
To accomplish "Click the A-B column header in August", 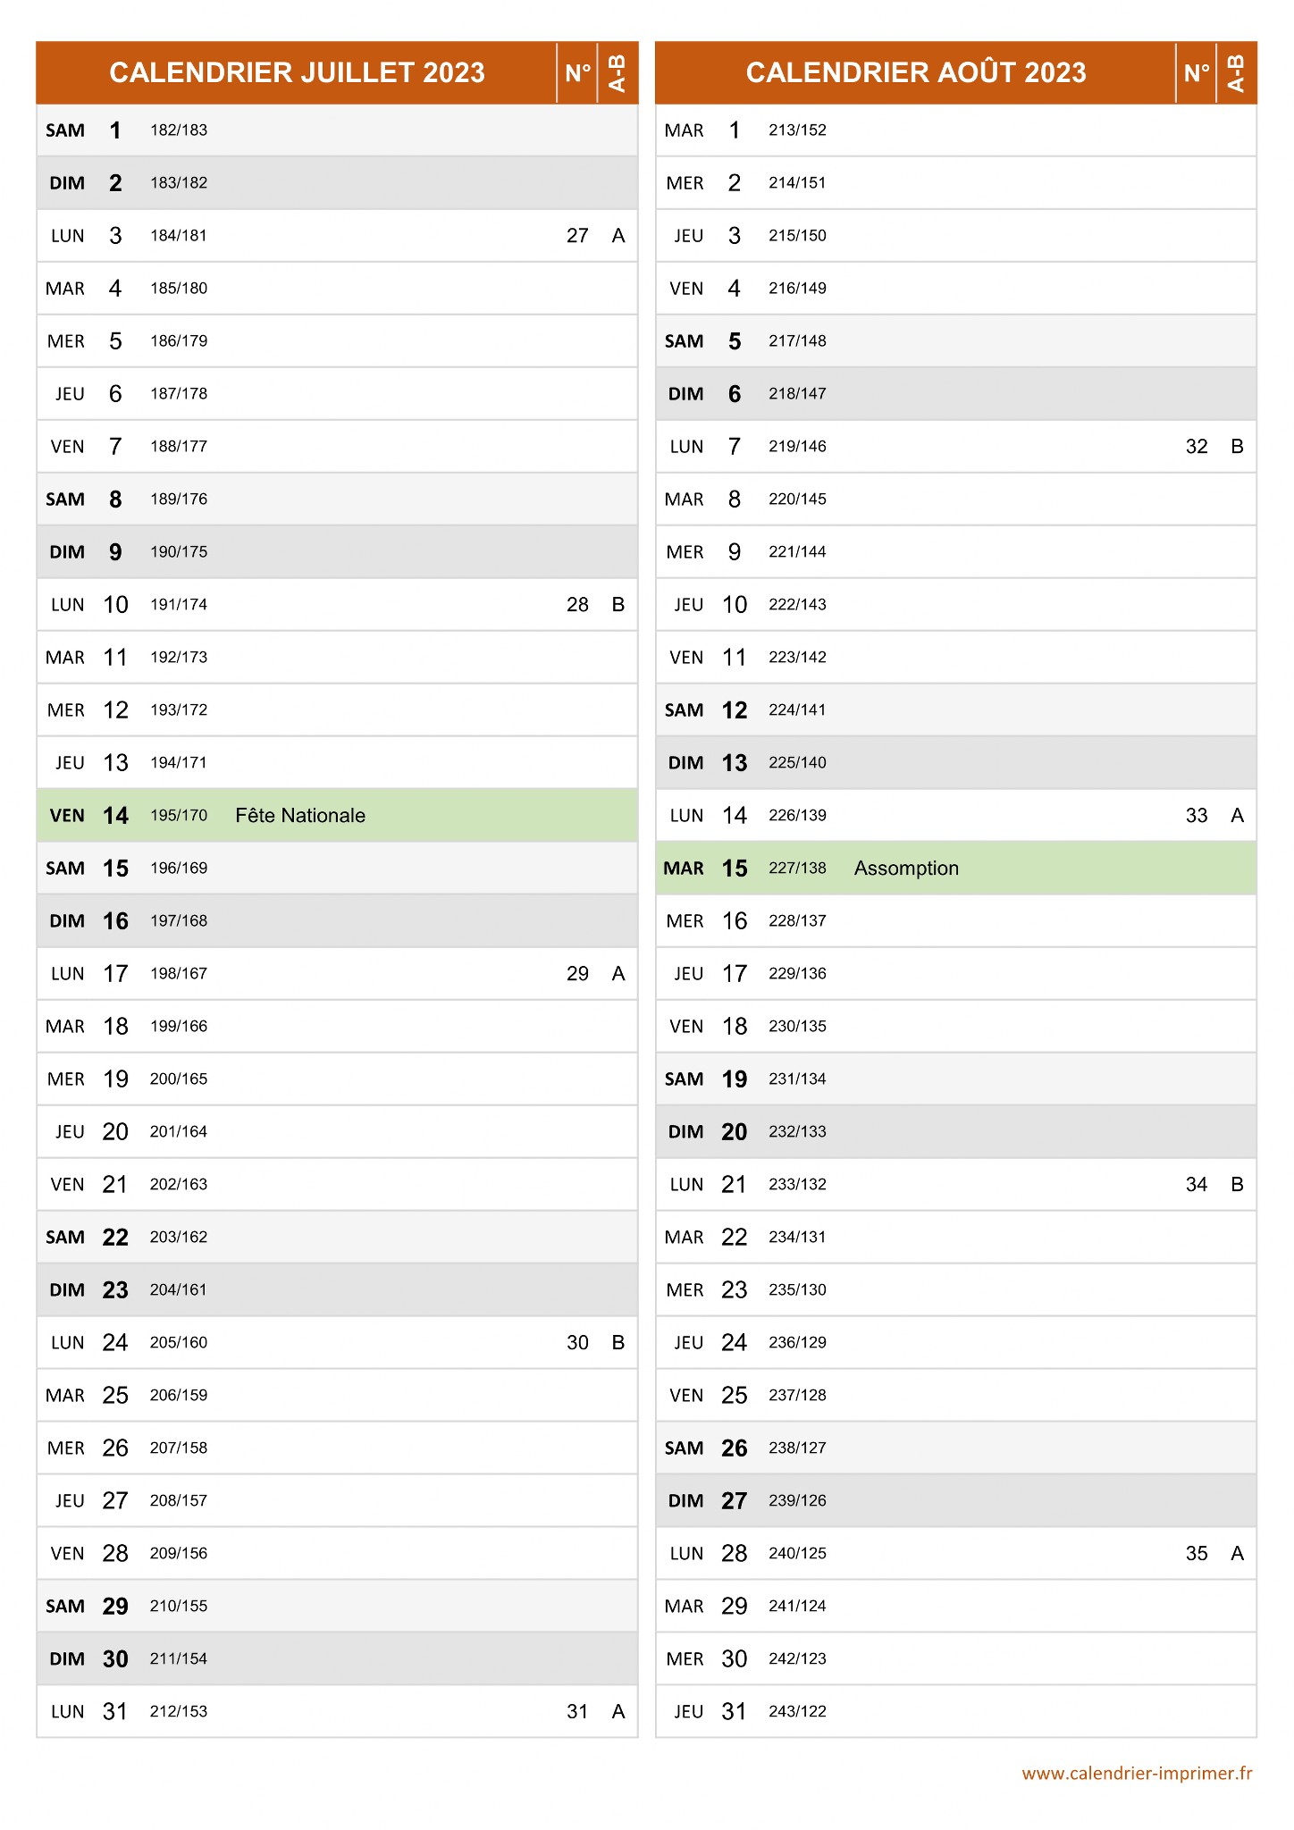I will [1237, 72].
